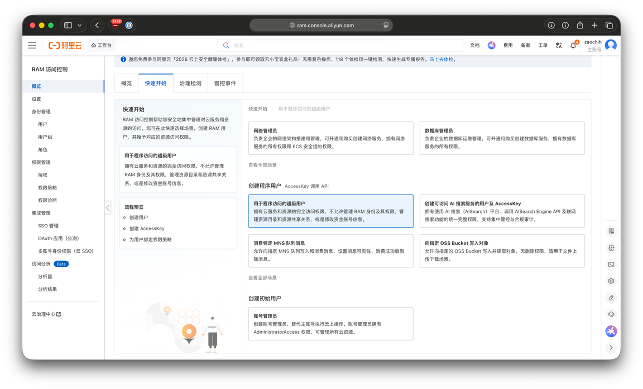Open the hamburger navigation menu

32,46
